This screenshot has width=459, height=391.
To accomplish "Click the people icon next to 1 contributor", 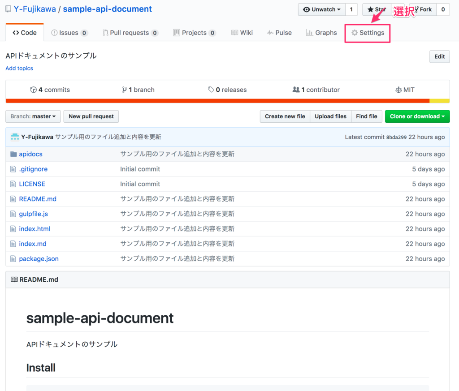I will point(296,90).
